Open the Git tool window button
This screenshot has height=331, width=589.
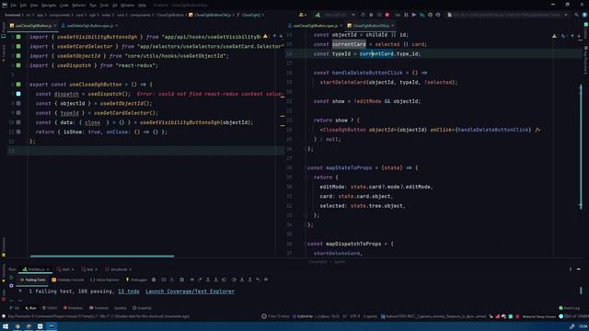click(15, 308)
